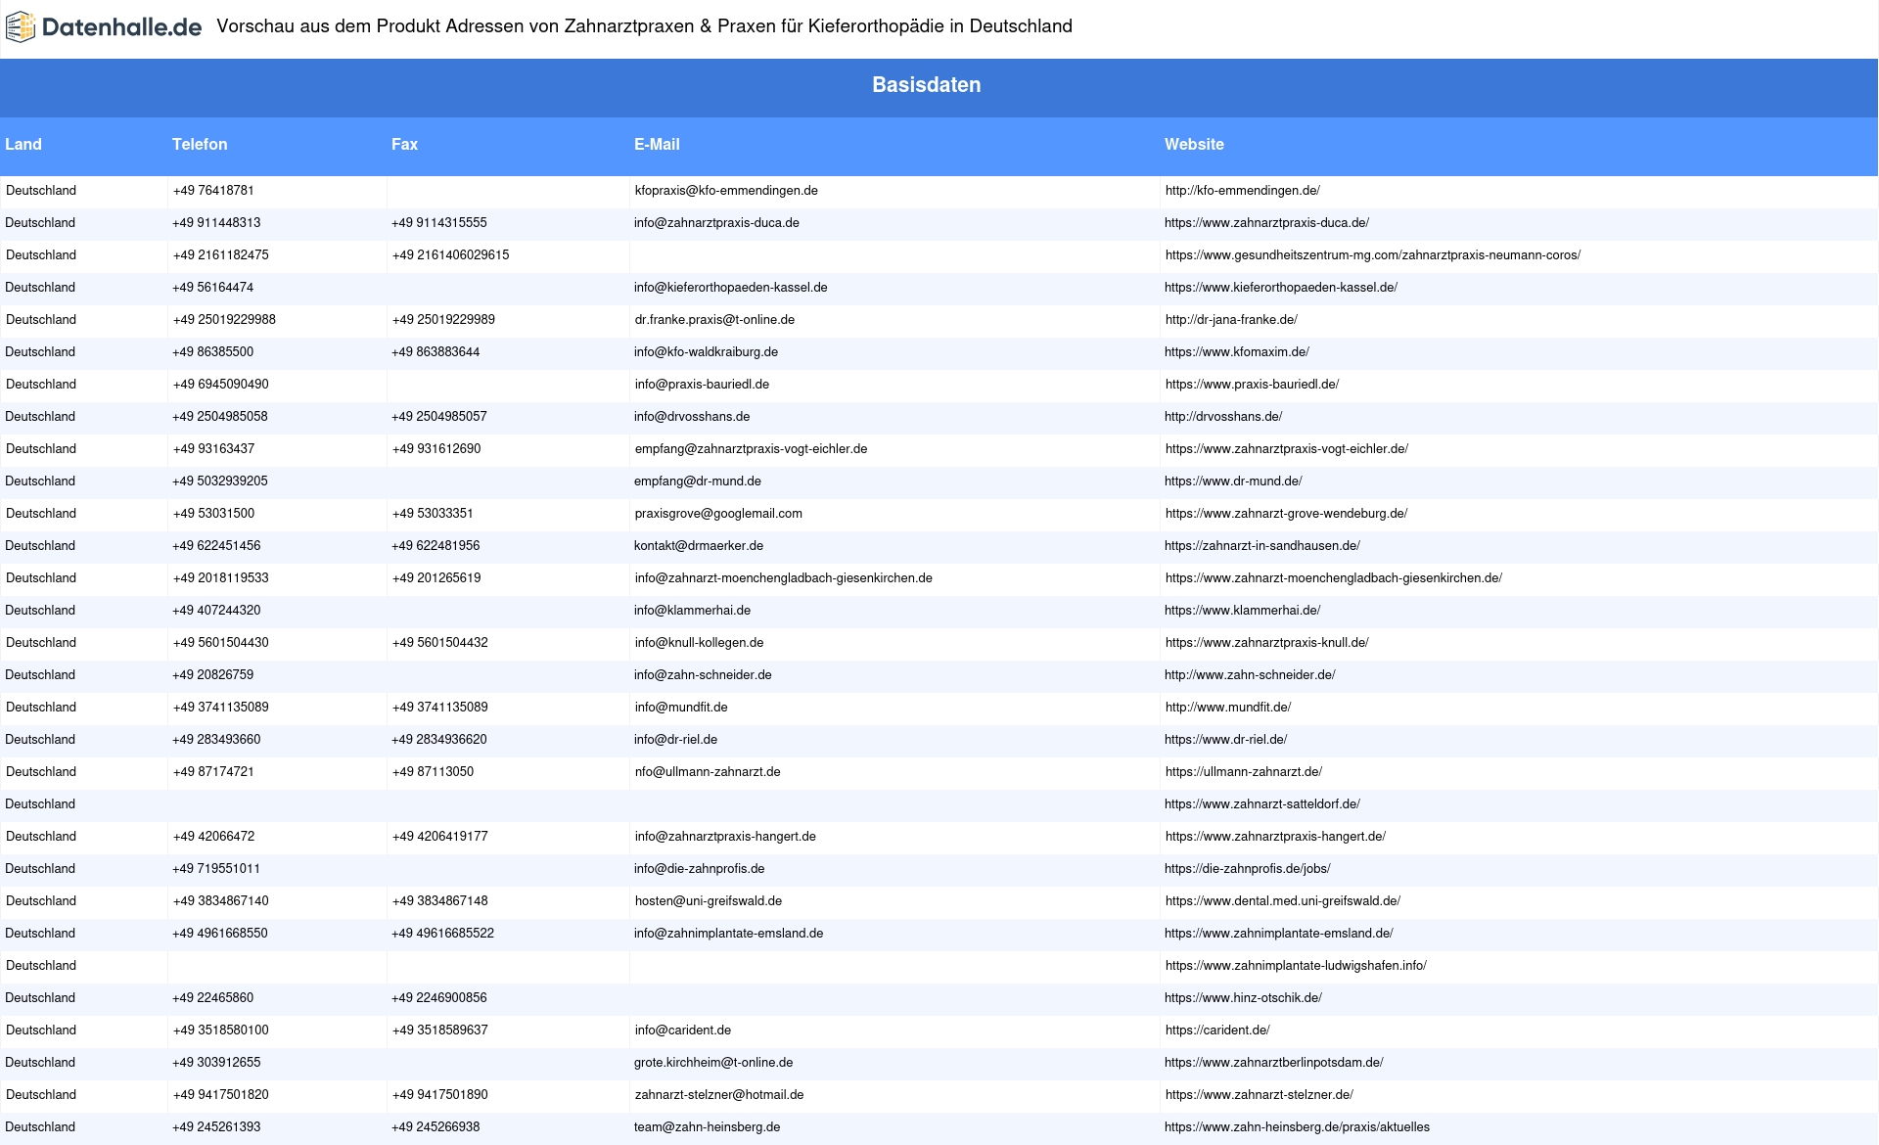Open dental.med.uni-greifswald.de link
Image resolution: width=1879 pixels, height=1145 pixels.
tap(1282, 901)
